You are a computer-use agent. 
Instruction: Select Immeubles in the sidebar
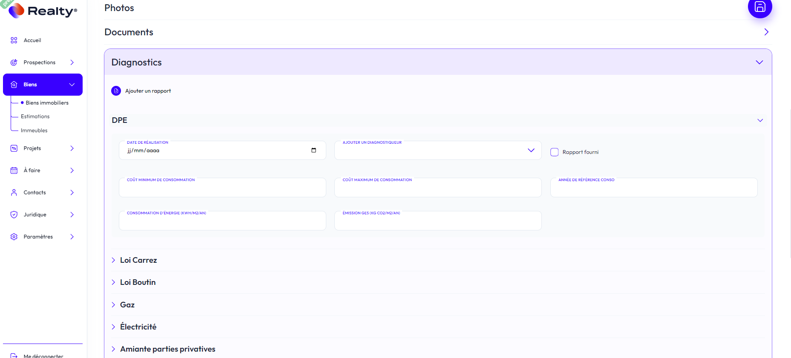[x=34, y=131]
